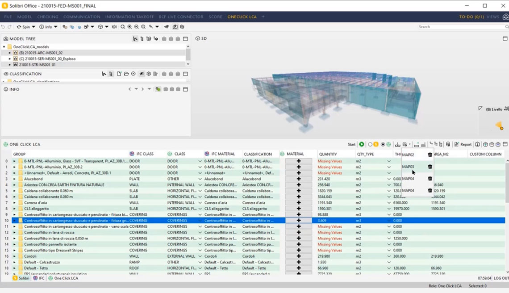This screenshot has width=509, height=293.
Task: Collapse the OneClickLCA_models tree node
Action: (x=4, y=47)
